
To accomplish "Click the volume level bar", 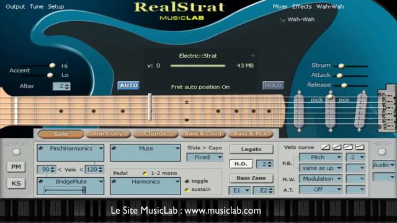I will 198,66.
